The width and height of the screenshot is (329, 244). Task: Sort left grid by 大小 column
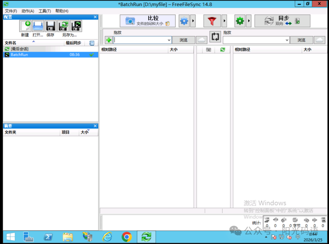pos(181,49)
